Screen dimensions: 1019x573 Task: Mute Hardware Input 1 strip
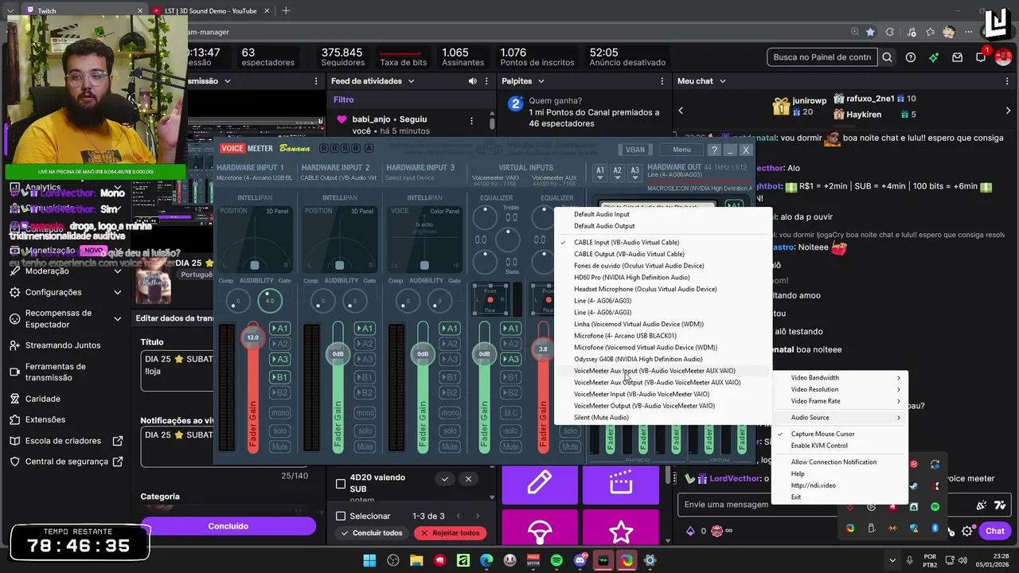(x=279, y=446)
